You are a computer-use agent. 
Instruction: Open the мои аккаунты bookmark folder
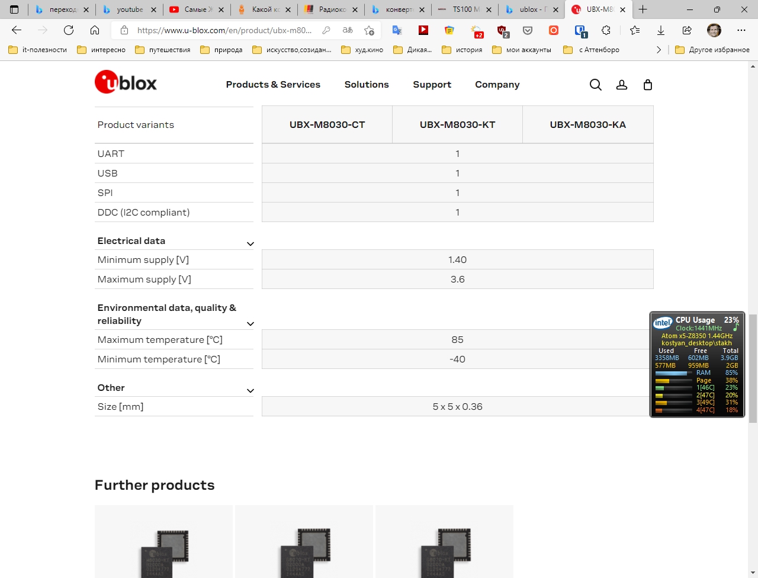[x=522, y=50]
